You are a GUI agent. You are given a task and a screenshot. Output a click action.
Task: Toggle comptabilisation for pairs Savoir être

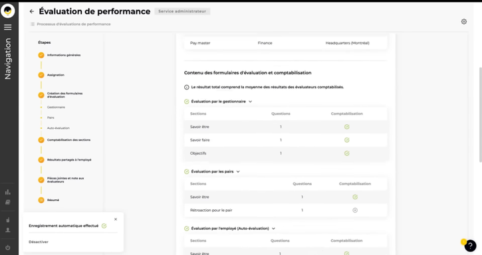coord(355,197)
